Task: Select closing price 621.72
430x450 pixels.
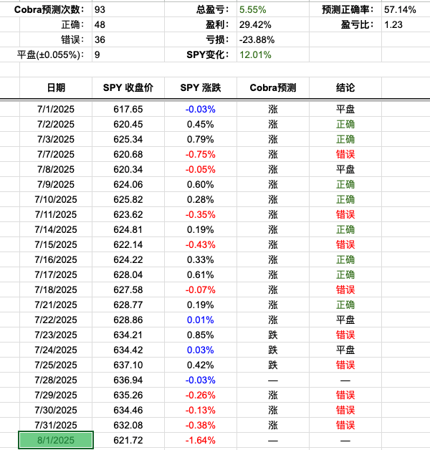Action: coord(128,440)
